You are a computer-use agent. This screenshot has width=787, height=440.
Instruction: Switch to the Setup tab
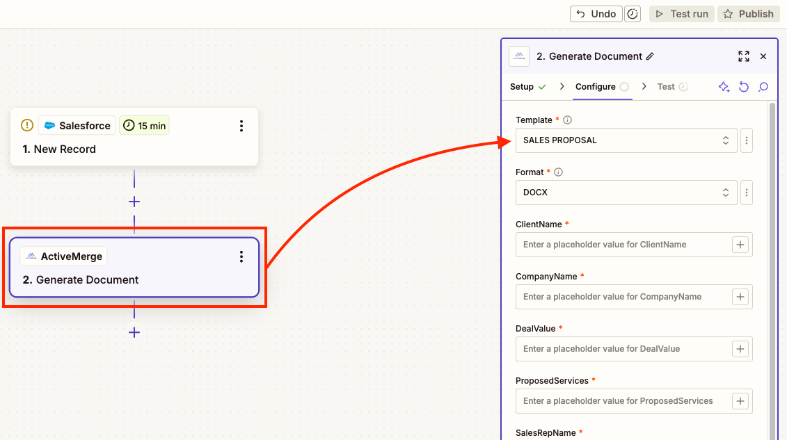point(522,86)
